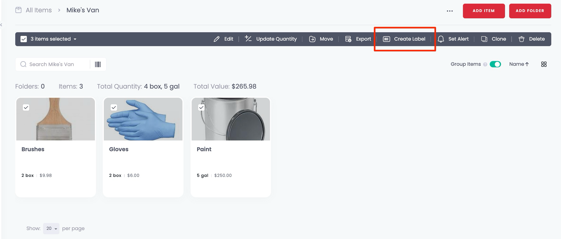
Task: Navigate to All Items breadcrumb
Action: (38, 10)
